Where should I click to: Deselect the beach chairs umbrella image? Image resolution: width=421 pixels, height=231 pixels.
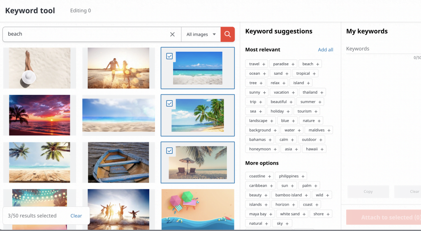[169, 151]
